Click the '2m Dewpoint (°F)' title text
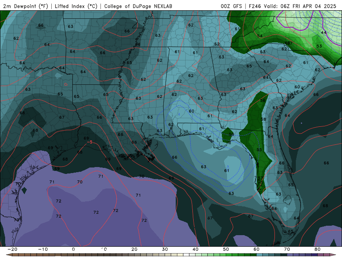This screenshot has width=342, height=257. click(26, 6)
